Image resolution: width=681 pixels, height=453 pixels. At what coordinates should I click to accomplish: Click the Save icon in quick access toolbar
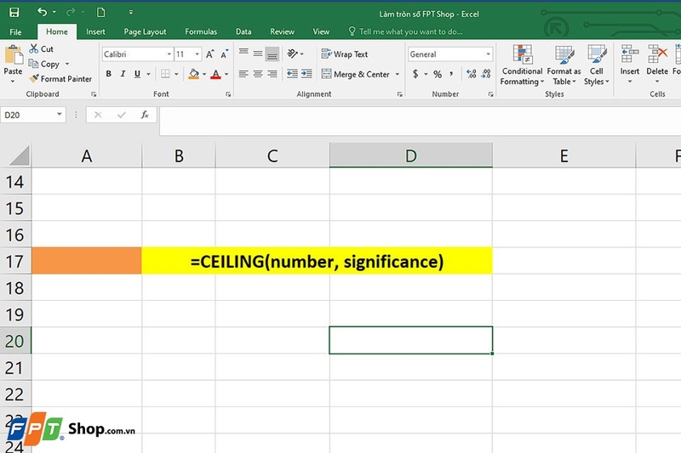pyautogui.click(x=14, y=13)
